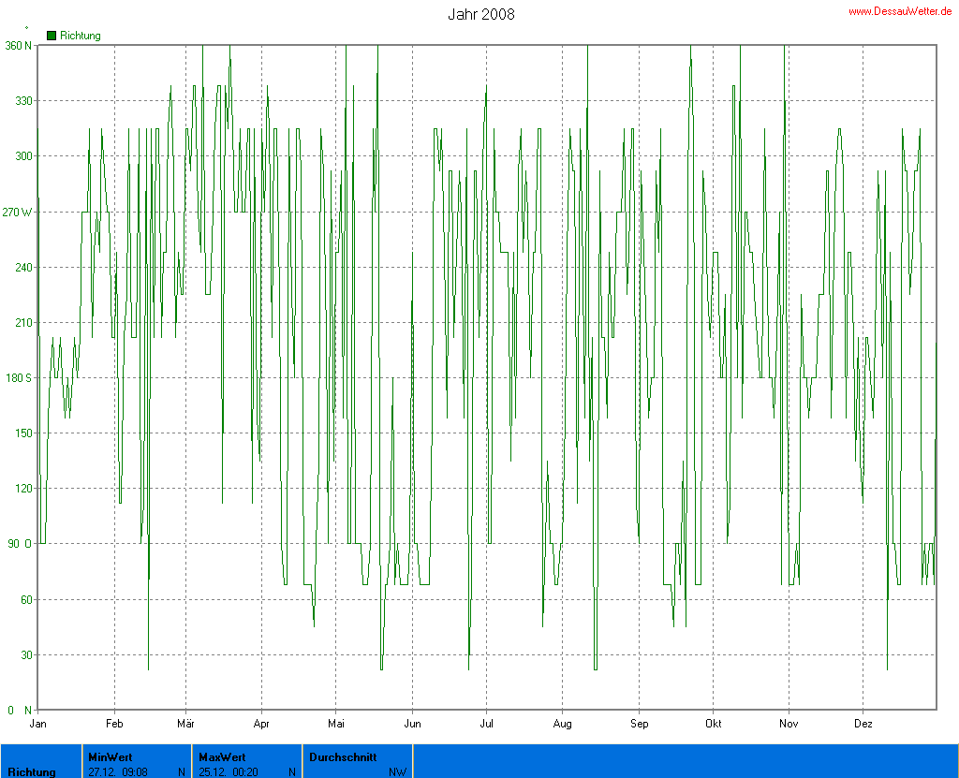
Task: Click the 270 W y-axis label
Action: tap(18, 213)
